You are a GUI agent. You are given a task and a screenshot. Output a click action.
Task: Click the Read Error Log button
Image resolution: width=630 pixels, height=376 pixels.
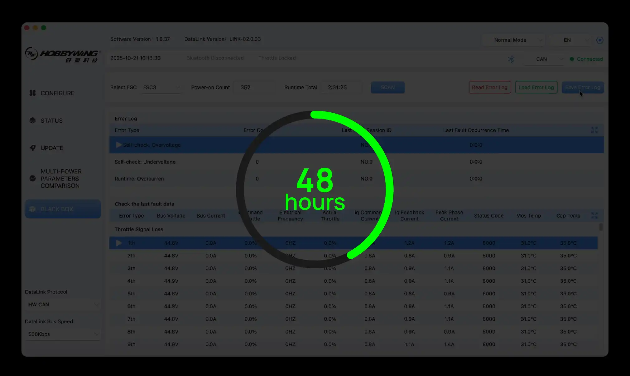click(x=489, y=87)
